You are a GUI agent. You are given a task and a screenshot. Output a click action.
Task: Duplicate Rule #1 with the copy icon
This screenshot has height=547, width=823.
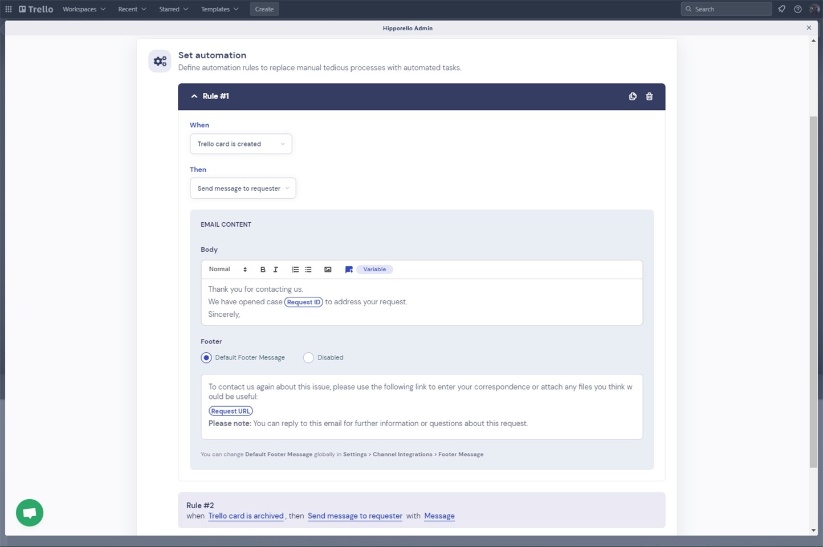pyautogui.click(x=633, y=96)
